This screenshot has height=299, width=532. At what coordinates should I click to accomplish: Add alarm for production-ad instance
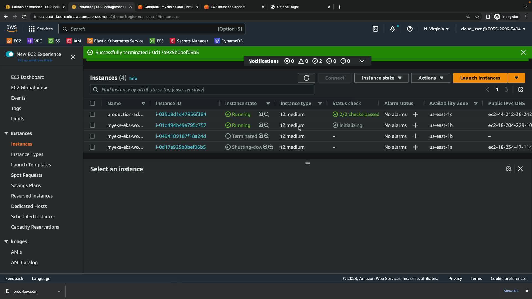[415, 114]
